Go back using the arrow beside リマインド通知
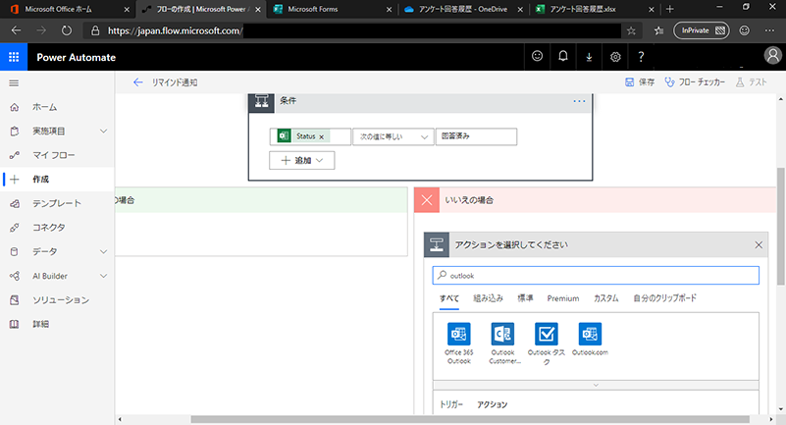786x425 pixels. (137, 82)
